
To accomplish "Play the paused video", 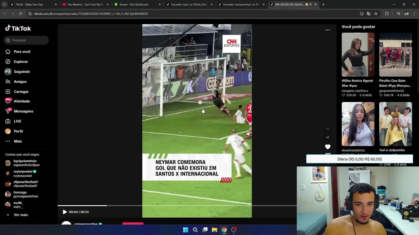I will (65, 212).
